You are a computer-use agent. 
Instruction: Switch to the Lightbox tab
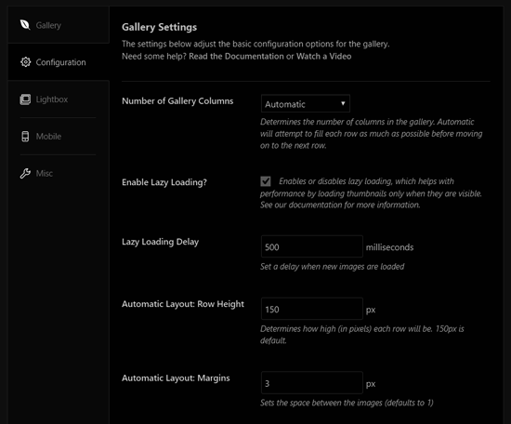tap(59, 99)
